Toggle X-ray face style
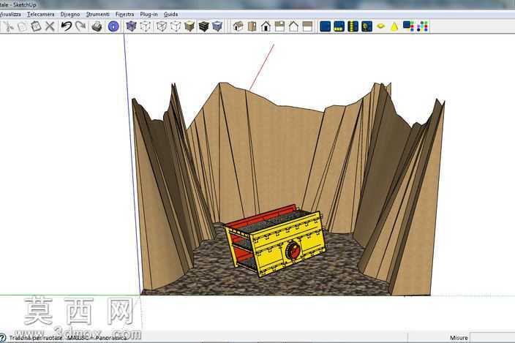 (131, 26)
